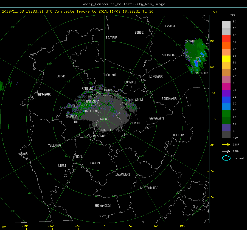Select the bright green 20 dBZ color swatch
The image size is (247, 230).
(x=226, y=113)
